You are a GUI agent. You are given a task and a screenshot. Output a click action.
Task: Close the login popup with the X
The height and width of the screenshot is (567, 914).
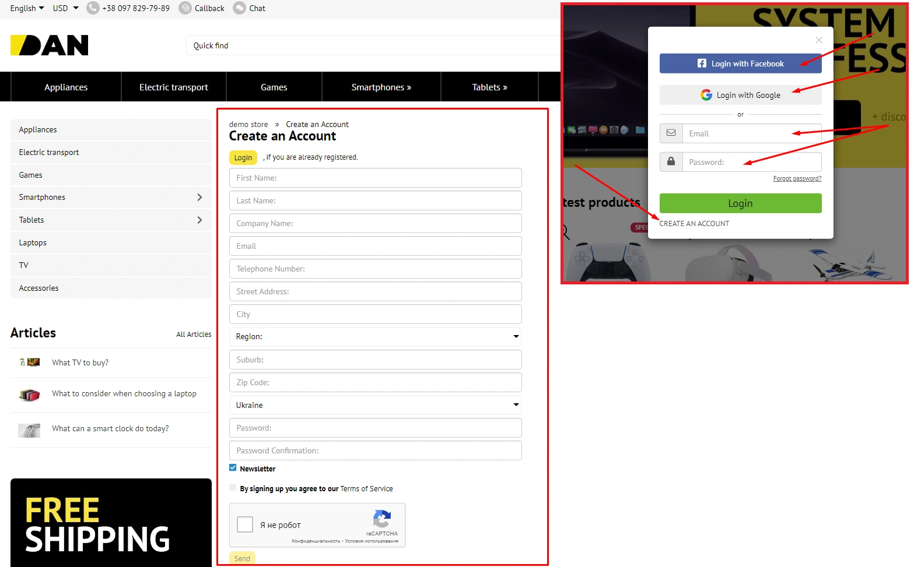pos(818,40)
